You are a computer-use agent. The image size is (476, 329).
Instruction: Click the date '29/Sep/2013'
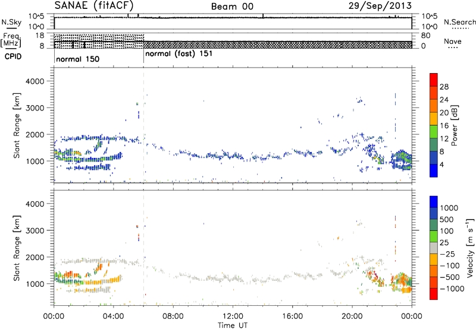pos(380,6)
